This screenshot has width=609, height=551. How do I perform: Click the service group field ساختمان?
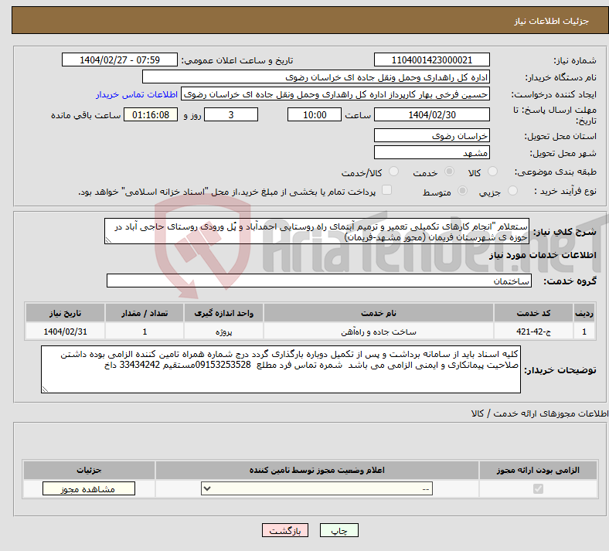pyautogui.click(x=319, y=281)
